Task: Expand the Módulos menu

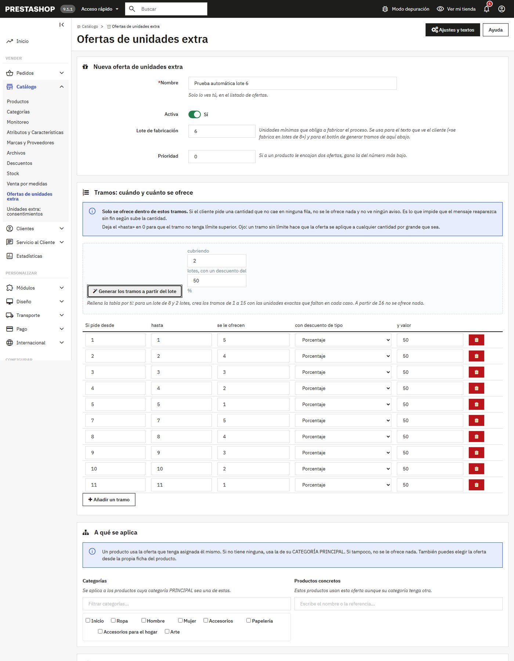Action: [x=35, y=288]
